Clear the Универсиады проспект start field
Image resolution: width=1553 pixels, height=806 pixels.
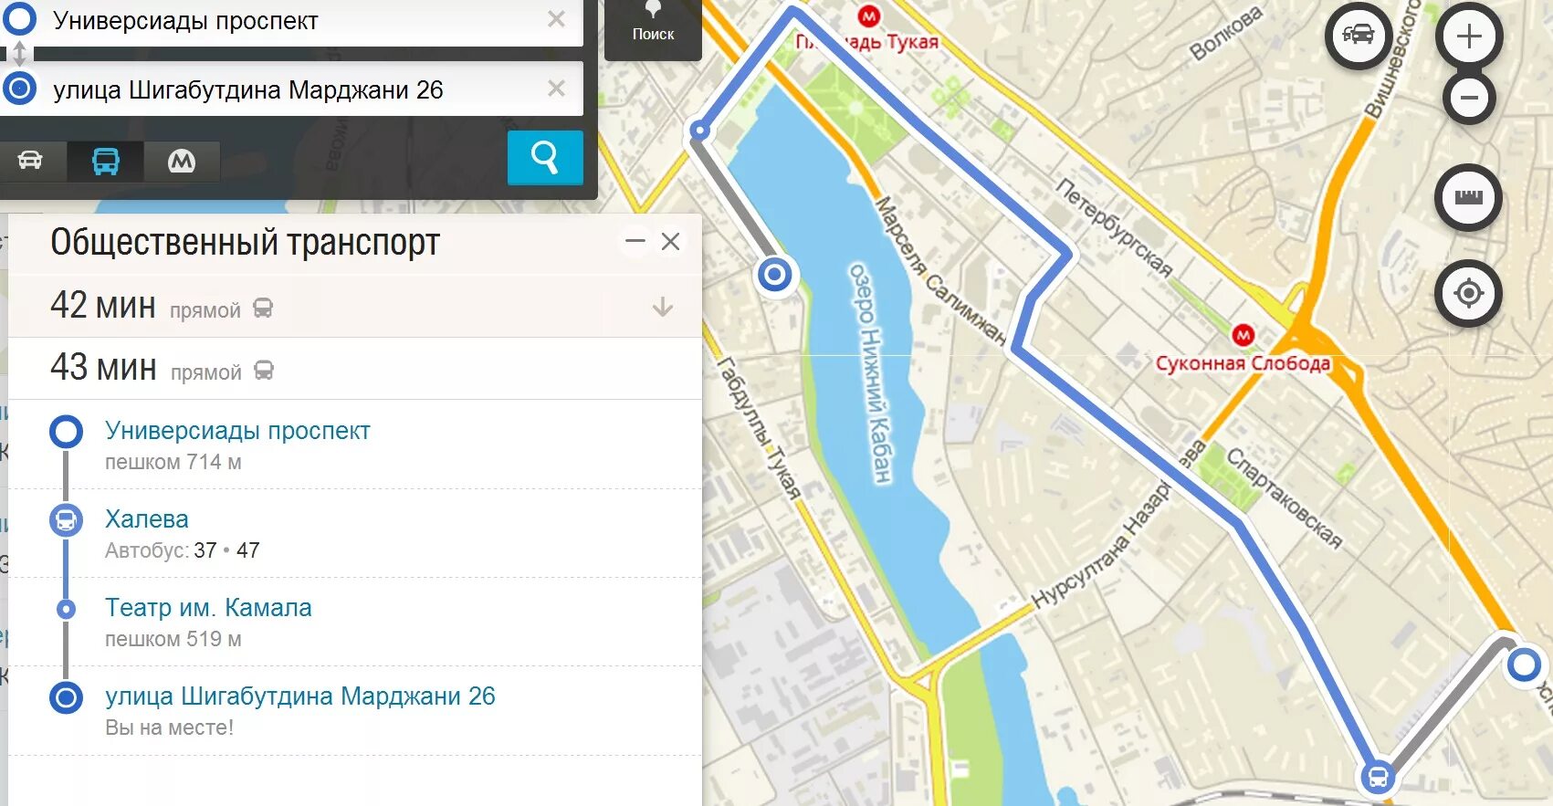(556, 19)
